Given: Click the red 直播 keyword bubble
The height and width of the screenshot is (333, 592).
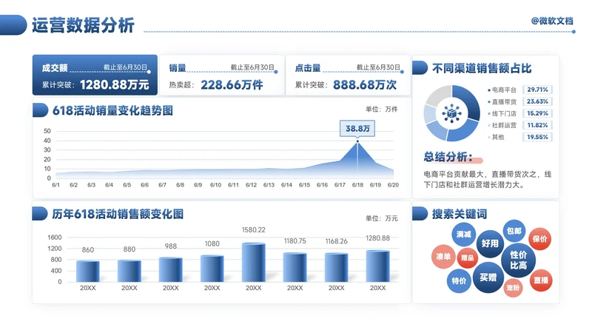Looking at the screenshot, I should (x=541, y=280).
